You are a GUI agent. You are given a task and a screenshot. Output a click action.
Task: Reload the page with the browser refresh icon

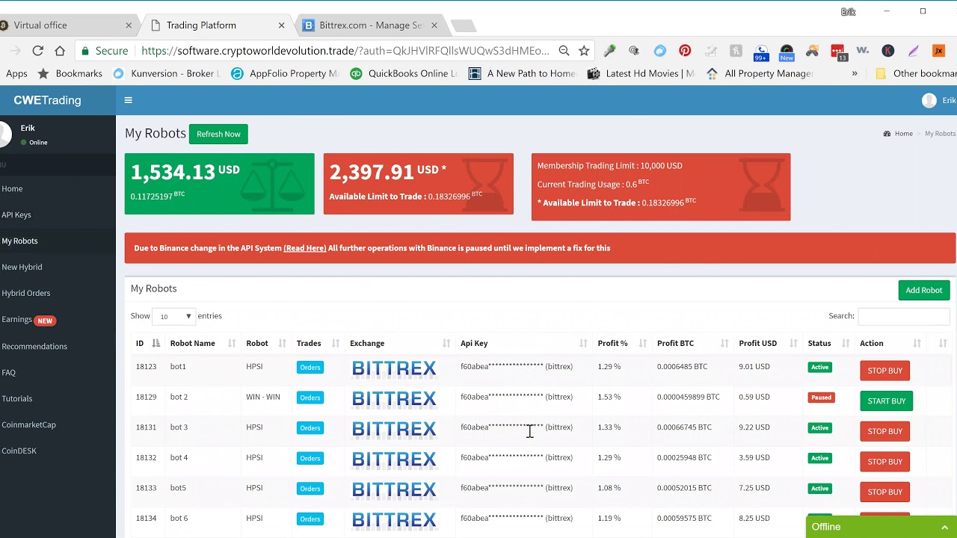point(37,51)
